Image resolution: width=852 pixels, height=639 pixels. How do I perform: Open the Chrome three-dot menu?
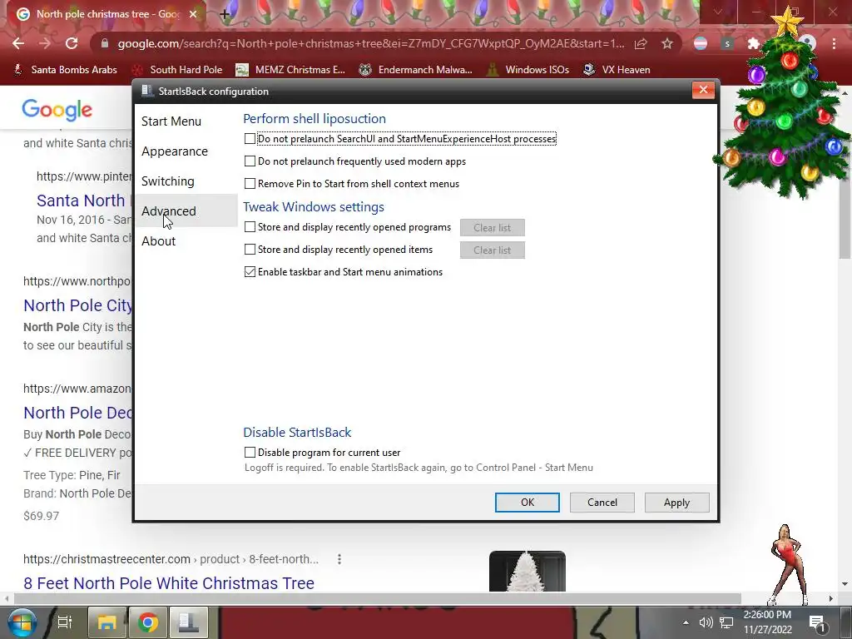click(834, 43)
